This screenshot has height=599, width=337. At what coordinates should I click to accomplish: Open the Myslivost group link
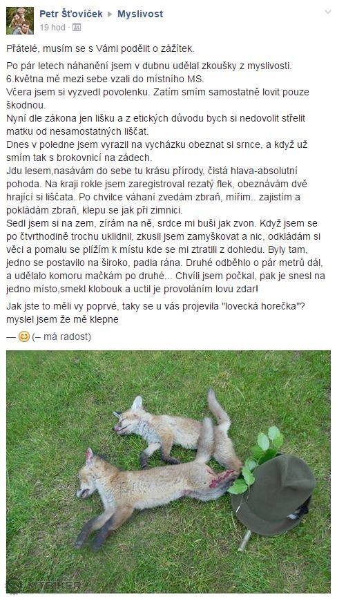coord(140,14)
